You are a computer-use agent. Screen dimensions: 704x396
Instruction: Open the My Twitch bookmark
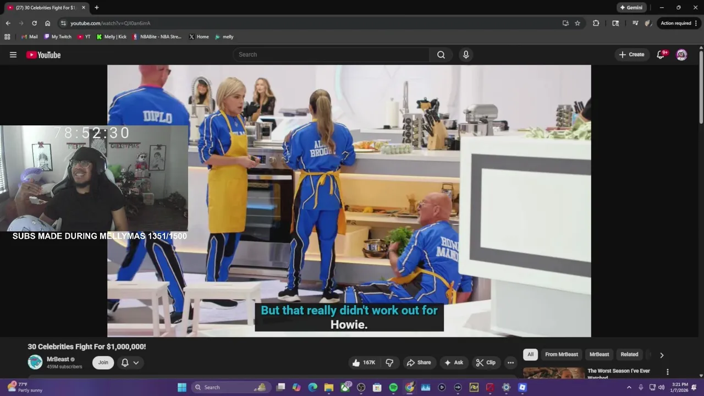tap(58, 37)
